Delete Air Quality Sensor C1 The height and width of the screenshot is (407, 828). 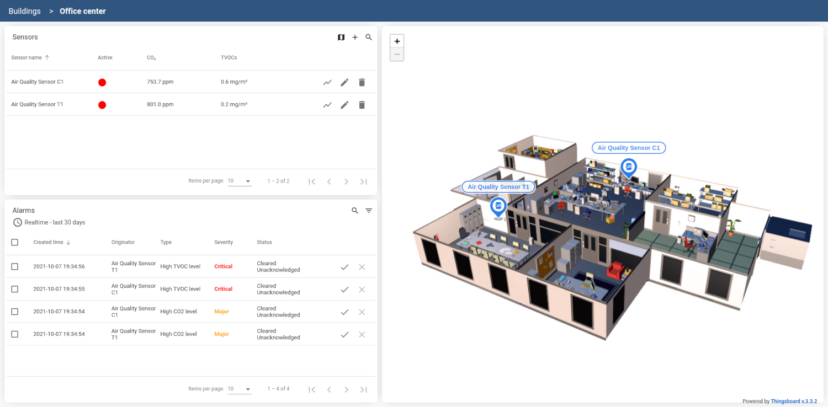pos(362,82)
